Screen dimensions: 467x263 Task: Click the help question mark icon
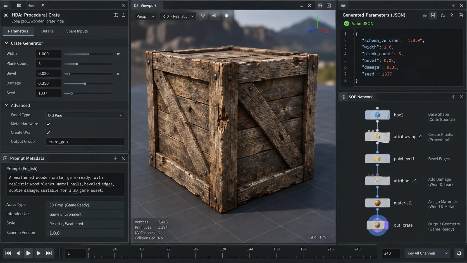(452, 15)
